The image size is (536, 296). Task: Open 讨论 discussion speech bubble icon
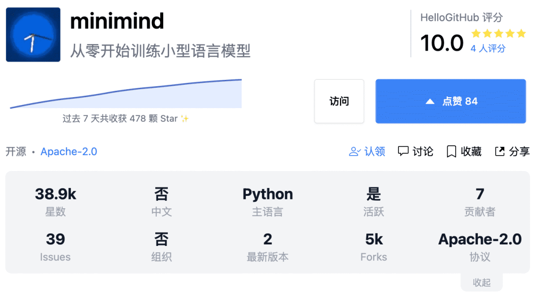(x=403, y=152)
